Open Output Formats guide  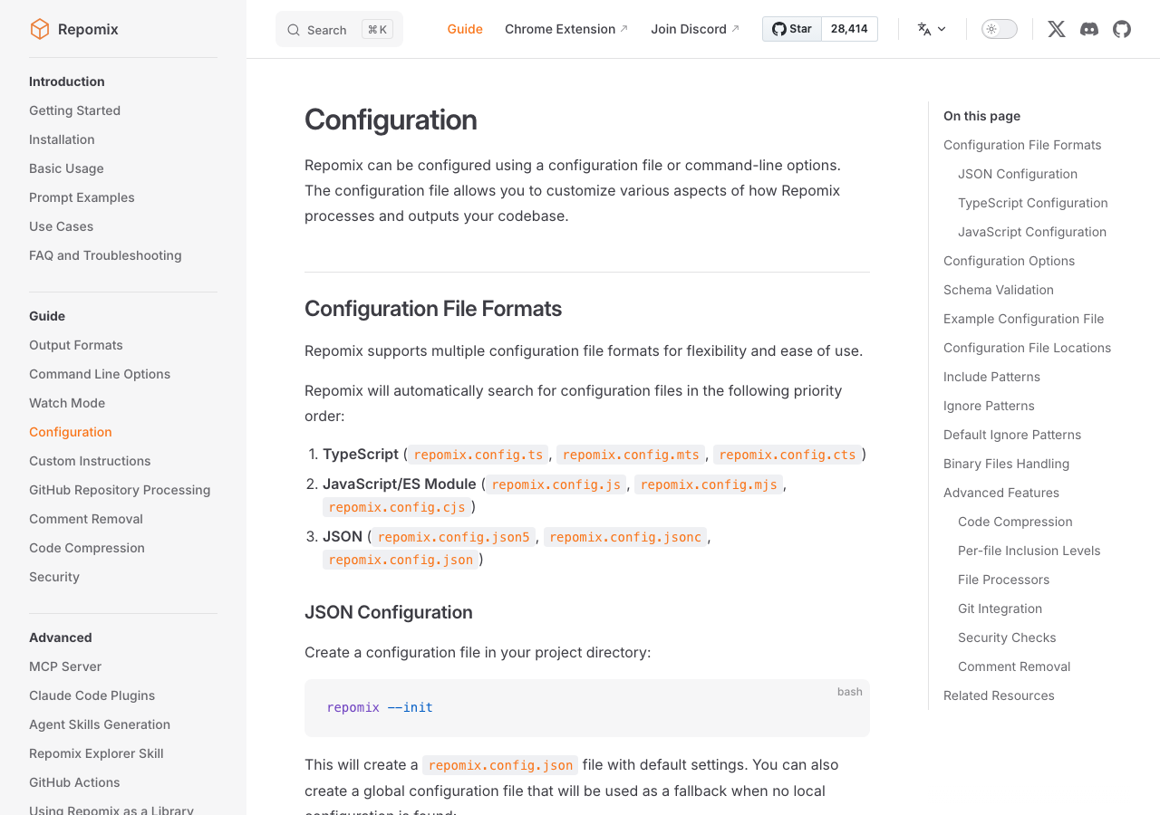click(76, 345)
